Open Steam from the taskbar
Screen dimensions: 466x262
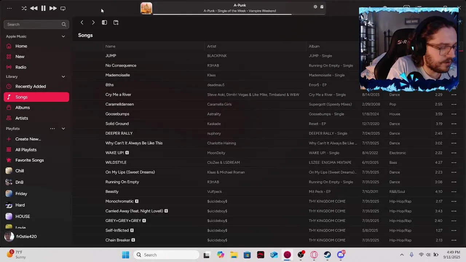pyautogui.click(x=327, y=255)
